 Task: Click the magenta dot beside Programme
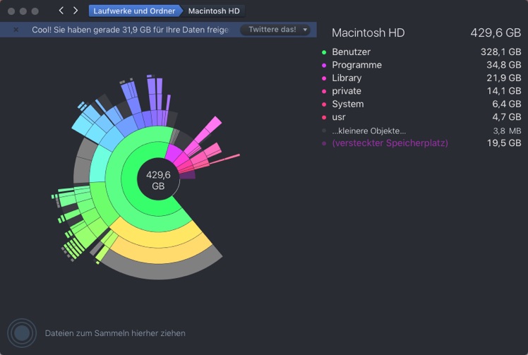[x=324, y=66]
